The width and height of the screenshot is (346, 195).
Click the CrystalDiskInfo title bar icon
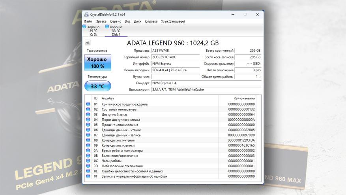(x=86, y=14)
